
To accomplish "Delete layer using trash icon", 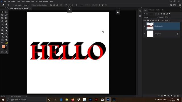I will click(178, 96).
